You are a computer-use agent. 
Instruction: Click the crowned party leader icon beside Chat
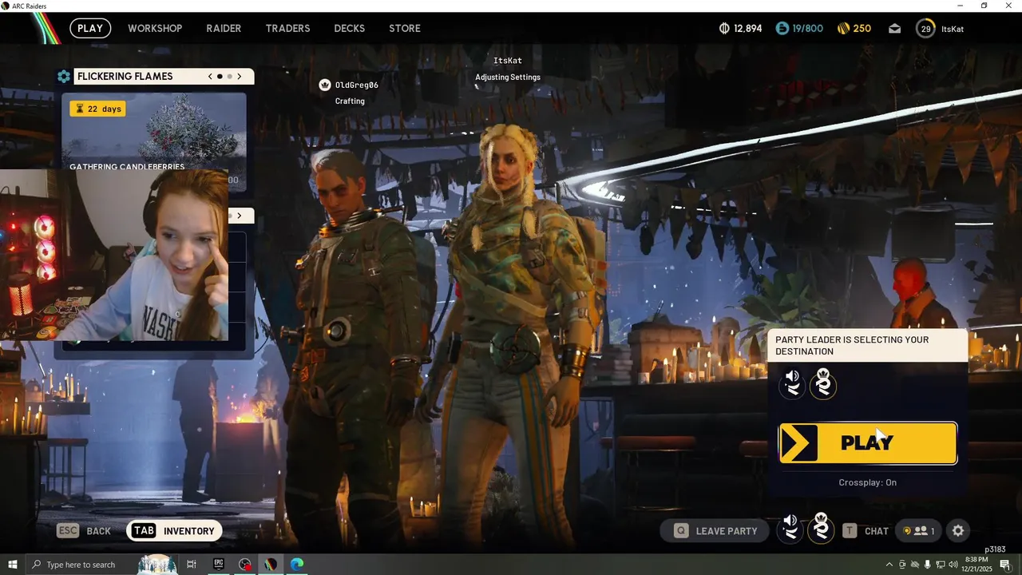pyautogui.click(x=821, y=529)
